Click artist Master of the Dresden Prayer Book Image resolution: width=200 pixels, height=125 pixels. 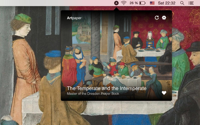(93, 93)
